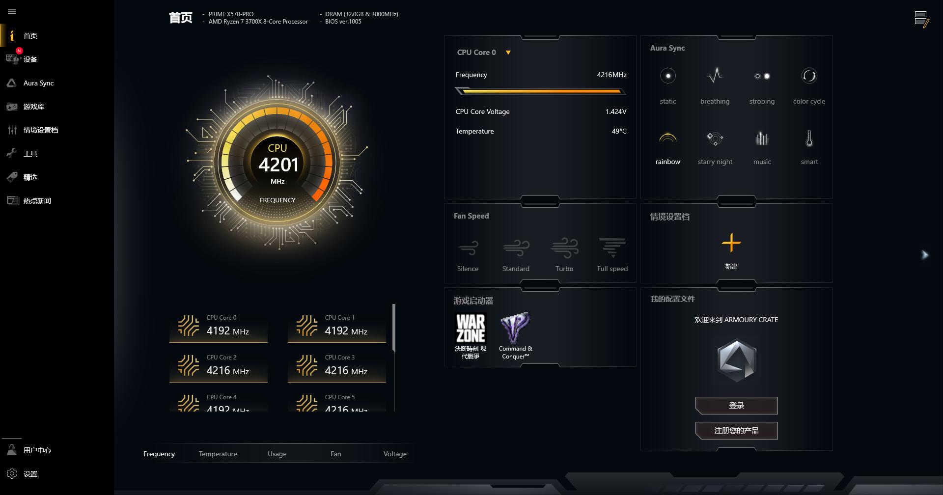Click the 热点新闻 news icon
This screenshot has width=943, height=495.
[12, 201]
